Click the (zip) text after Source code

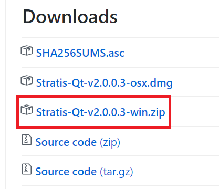[x=110, y=142]
